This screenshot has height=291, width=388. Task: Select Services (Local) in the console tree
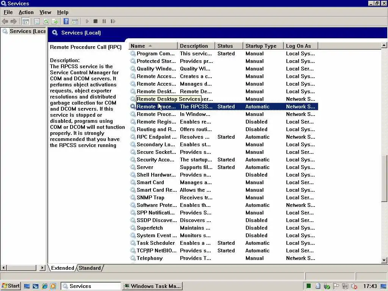[x=27, y=31]
